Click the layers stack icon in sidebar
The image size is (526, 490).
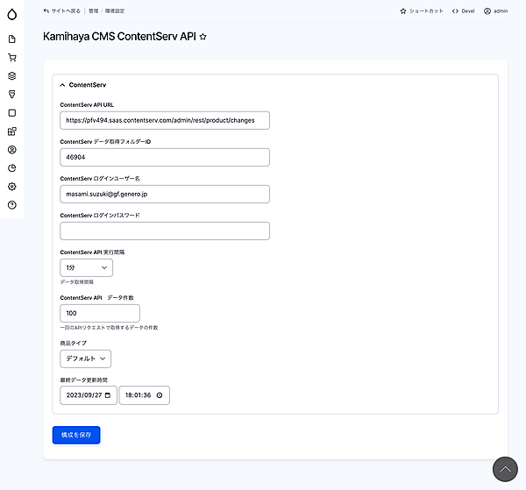click(11, 75)
